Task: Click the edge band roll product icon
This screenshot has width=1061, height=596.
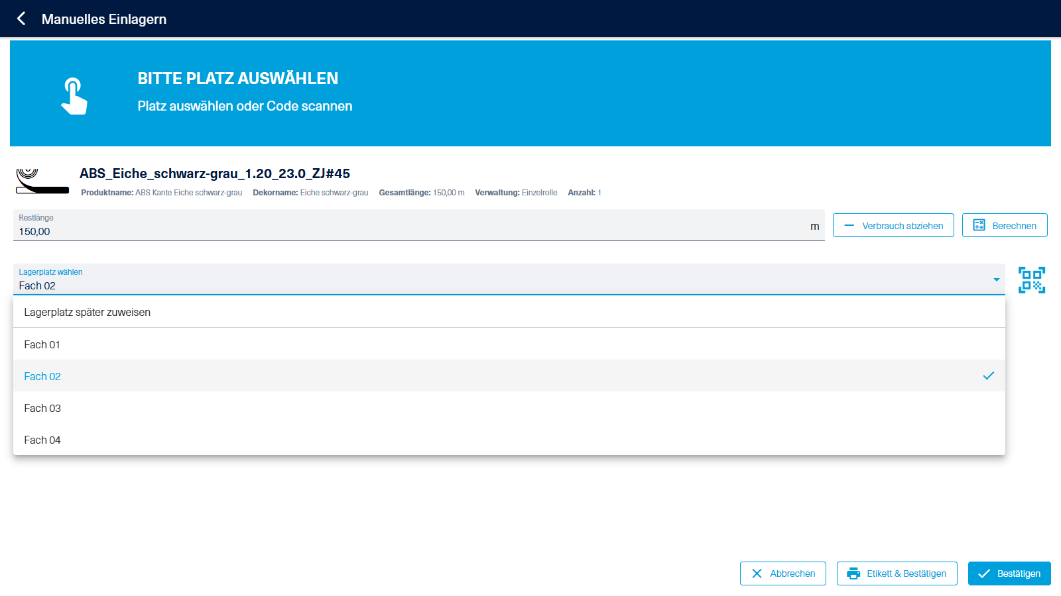Action: pos(42,181)
